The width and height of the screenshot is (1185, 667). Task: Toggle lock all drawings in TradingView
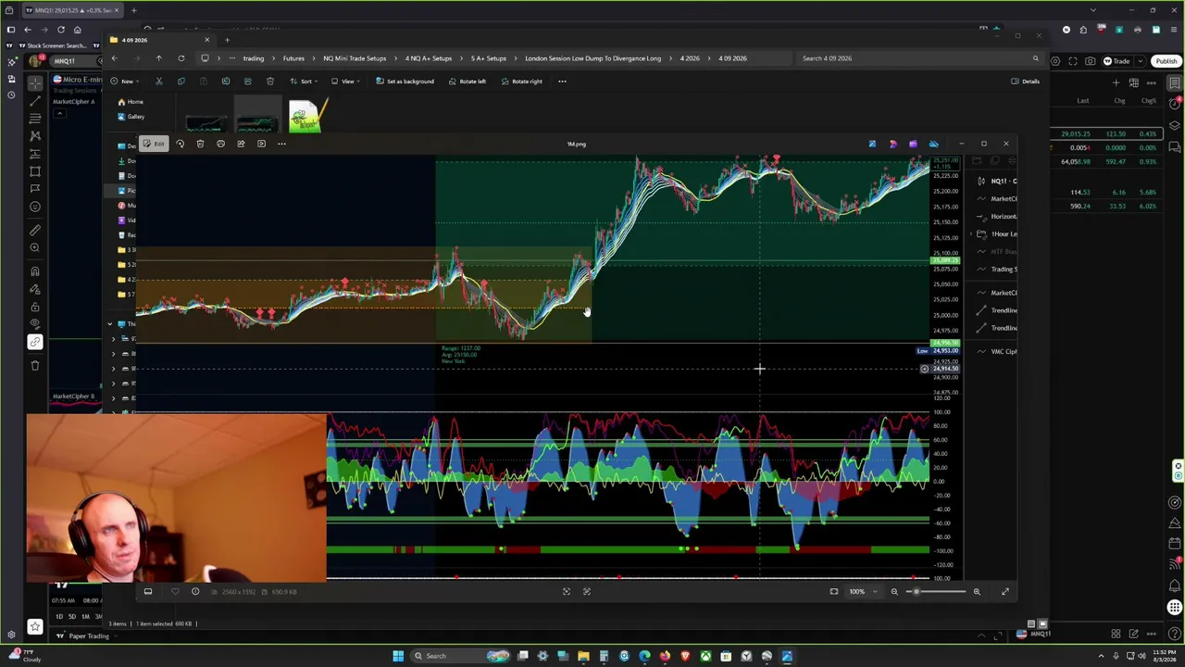35,307
